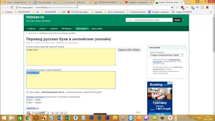
Task: Open the 'NEW БИЗНЕС!' bookmarks folder
Action: [23, 12]
